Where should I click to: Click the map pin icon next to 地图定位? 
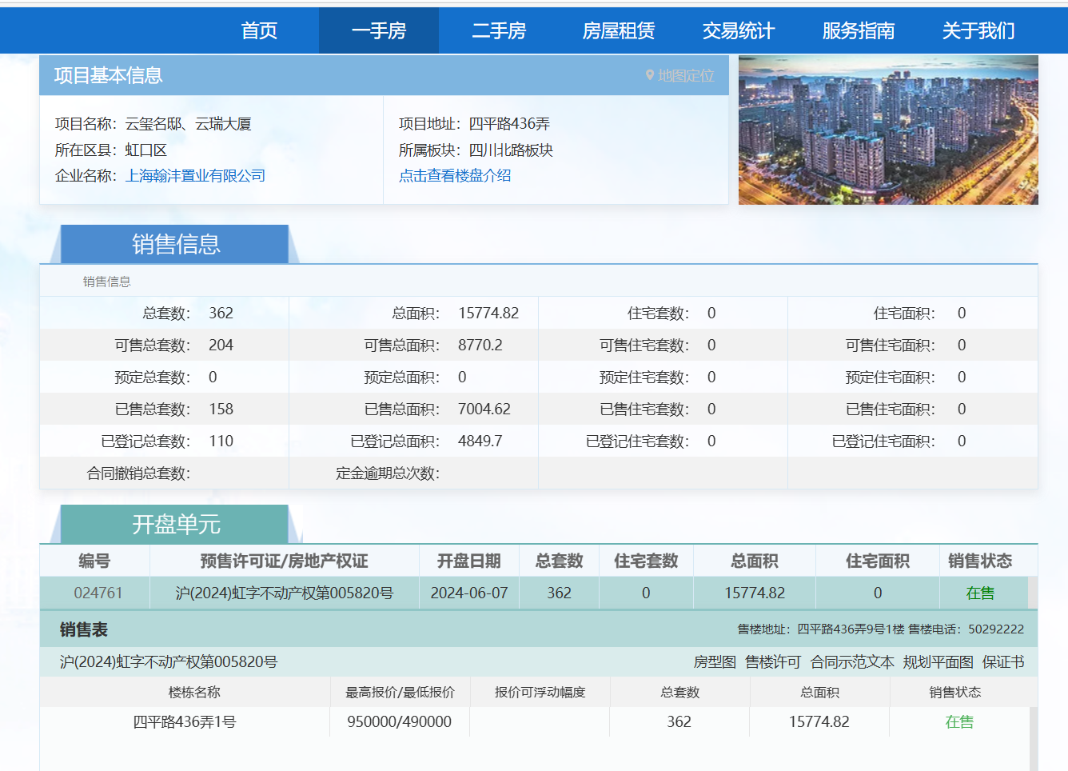coord(650,77)
